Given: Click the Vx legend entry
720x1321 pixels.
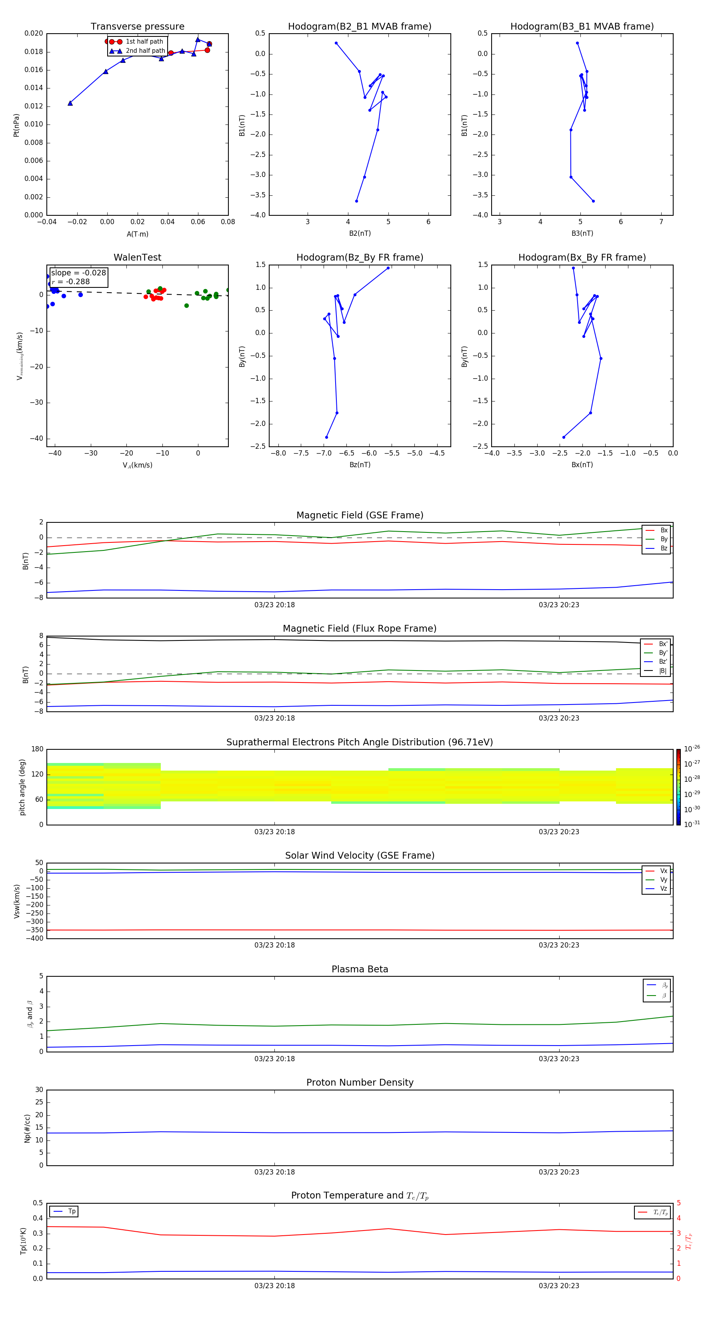Looking at the screenshot, I should [x=656, y=871].
